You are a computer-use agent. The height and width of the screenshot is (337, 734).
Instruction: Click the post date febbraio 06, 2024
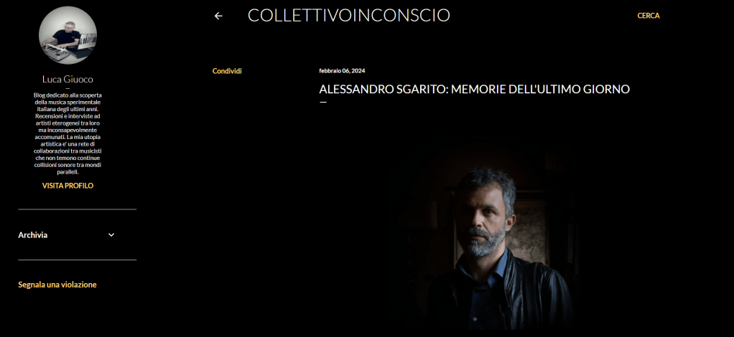point(342,71)
